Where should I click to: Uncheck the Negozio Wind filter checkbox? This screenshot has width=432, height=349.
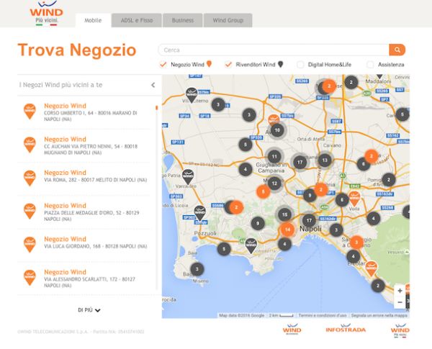pos(164,64)
